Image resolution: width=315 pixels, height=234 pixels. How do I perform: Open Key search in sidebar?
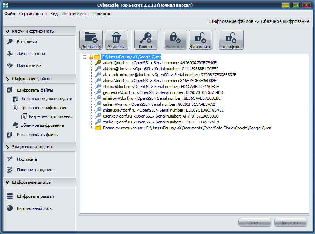[x=29, y=65]
